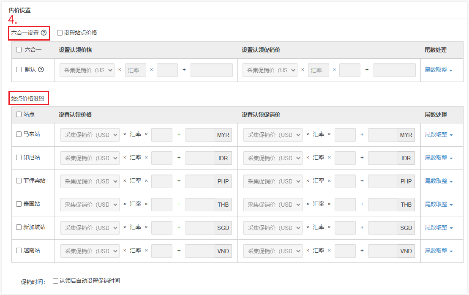Open 尾数取整 option for 新加坡站
Screen dimensions: 469x295
tap(439, 228)
